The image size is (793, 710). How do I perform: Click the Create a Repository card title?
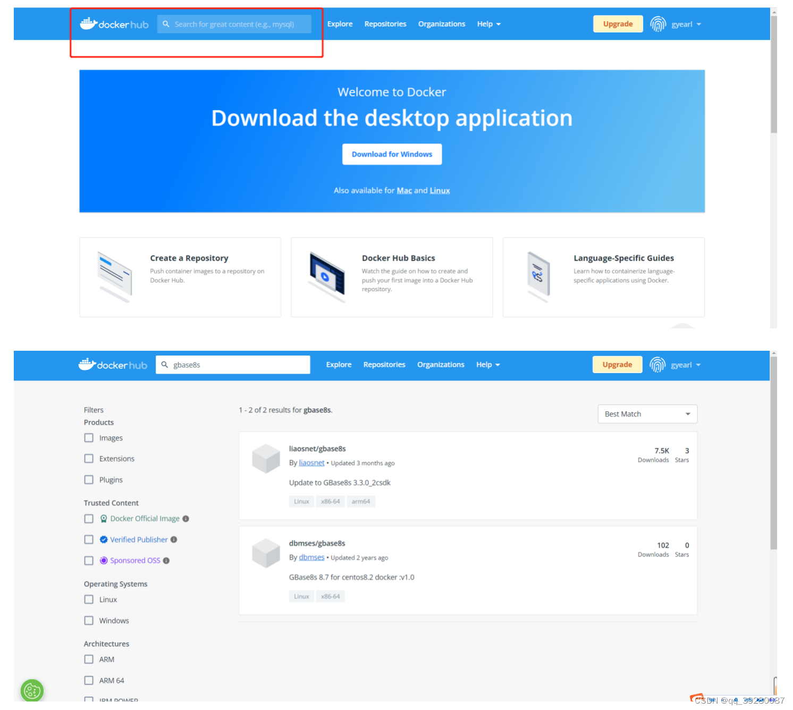coord(189,258)
